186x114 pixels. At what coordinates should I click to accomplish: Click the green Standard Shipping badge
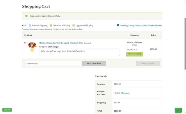click(x=134, y=54)
